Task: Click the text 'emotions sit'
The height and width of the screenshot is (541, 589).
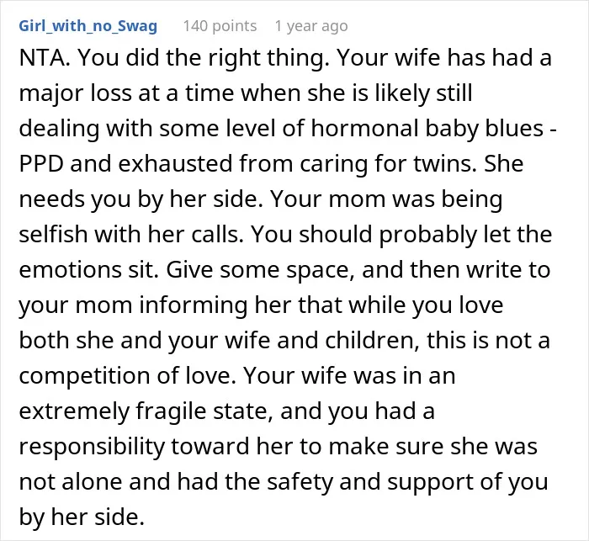Action: click(88, 270)
